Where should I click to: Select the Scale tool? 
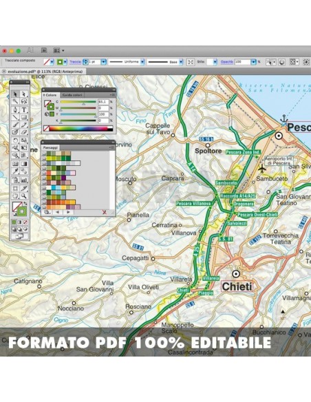24,140
